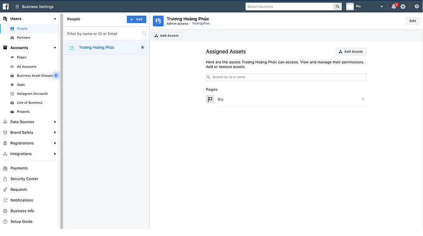Screen dimensions: 423x236
Task: Click the Apps cube icon
Action: pyautogui.click(x=12, y=84)
